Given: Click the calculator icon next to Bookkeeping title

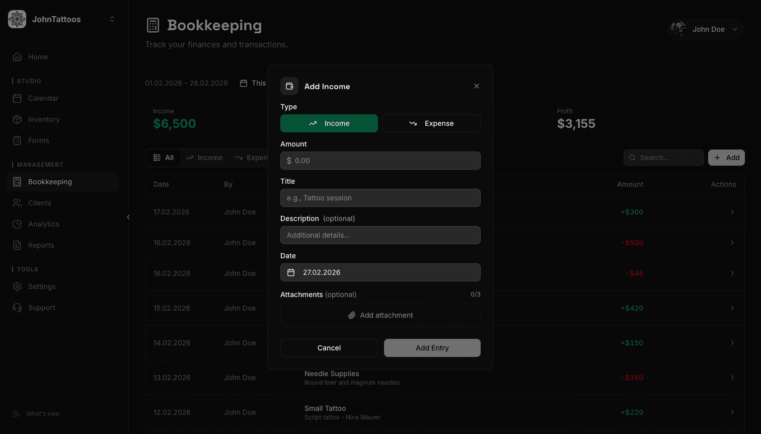Looking at the screenshot, I should click(153, 25).
